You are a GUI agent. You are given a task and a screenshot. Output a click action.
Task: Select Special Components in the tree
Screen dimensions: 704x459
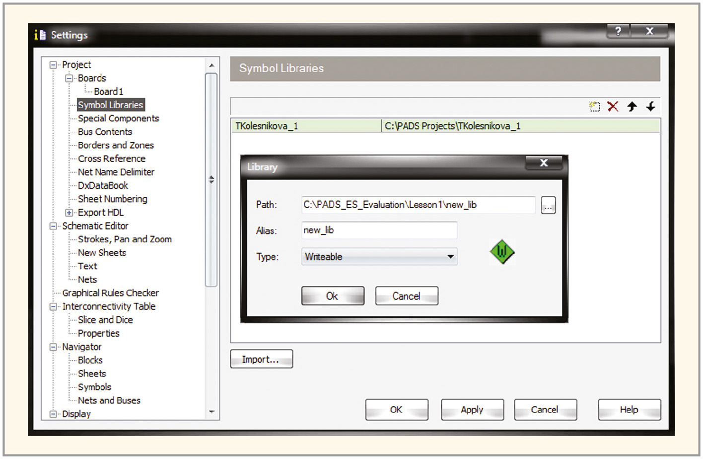pos(118,118)
